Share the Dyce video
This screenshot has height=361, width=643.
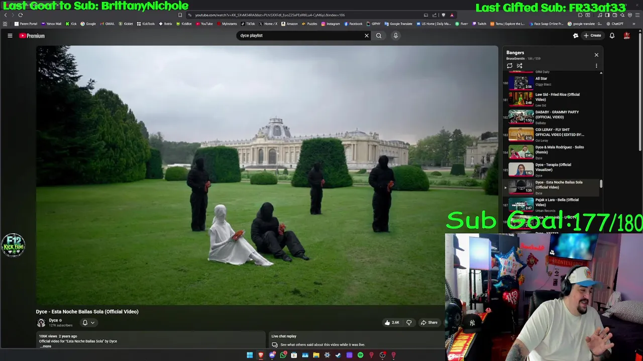(x=429, y=322)
